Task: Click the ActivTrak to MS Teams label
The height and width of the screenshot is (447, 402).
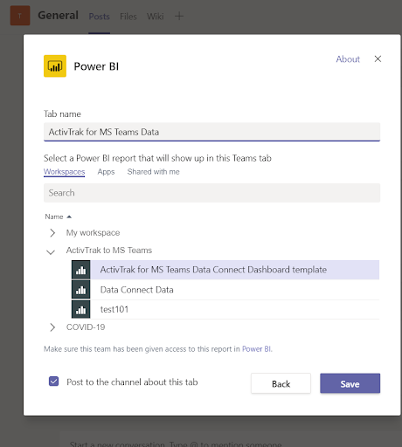Action: (109, 251)
